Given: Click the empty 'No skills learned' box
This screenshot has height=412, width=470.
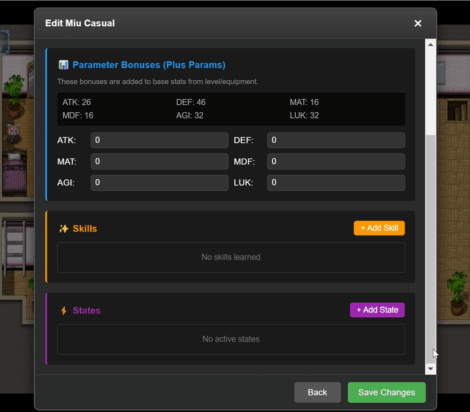Looking at the screenshot, I should pyautogui.click(x=231, y=257).
